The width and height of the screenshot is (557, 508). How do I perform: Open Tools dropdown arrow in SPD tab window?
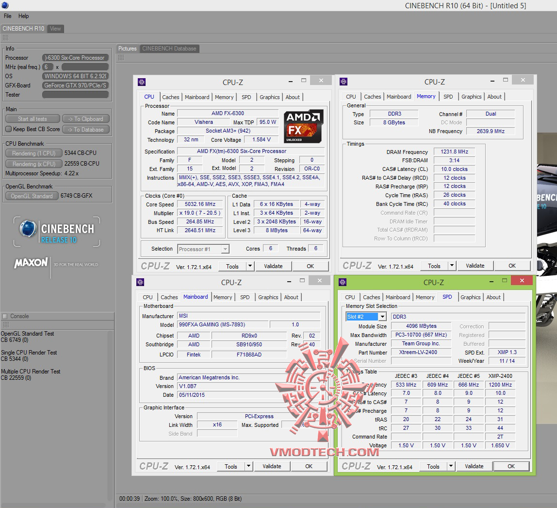pyautogui.click(x=451, y=466)
